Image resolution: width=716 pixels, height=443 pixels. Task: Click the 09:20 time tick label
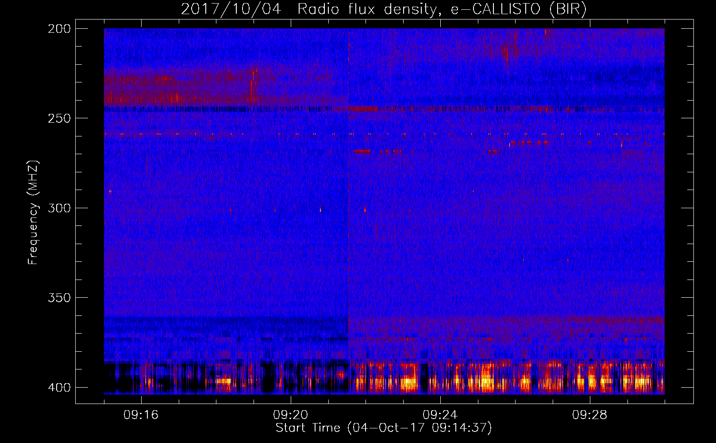(x=291, y=415)
